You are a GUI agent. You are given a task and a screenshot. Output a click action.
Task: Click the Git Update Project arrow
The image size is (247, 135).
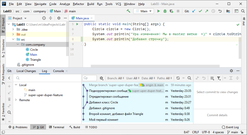(194, 11)
